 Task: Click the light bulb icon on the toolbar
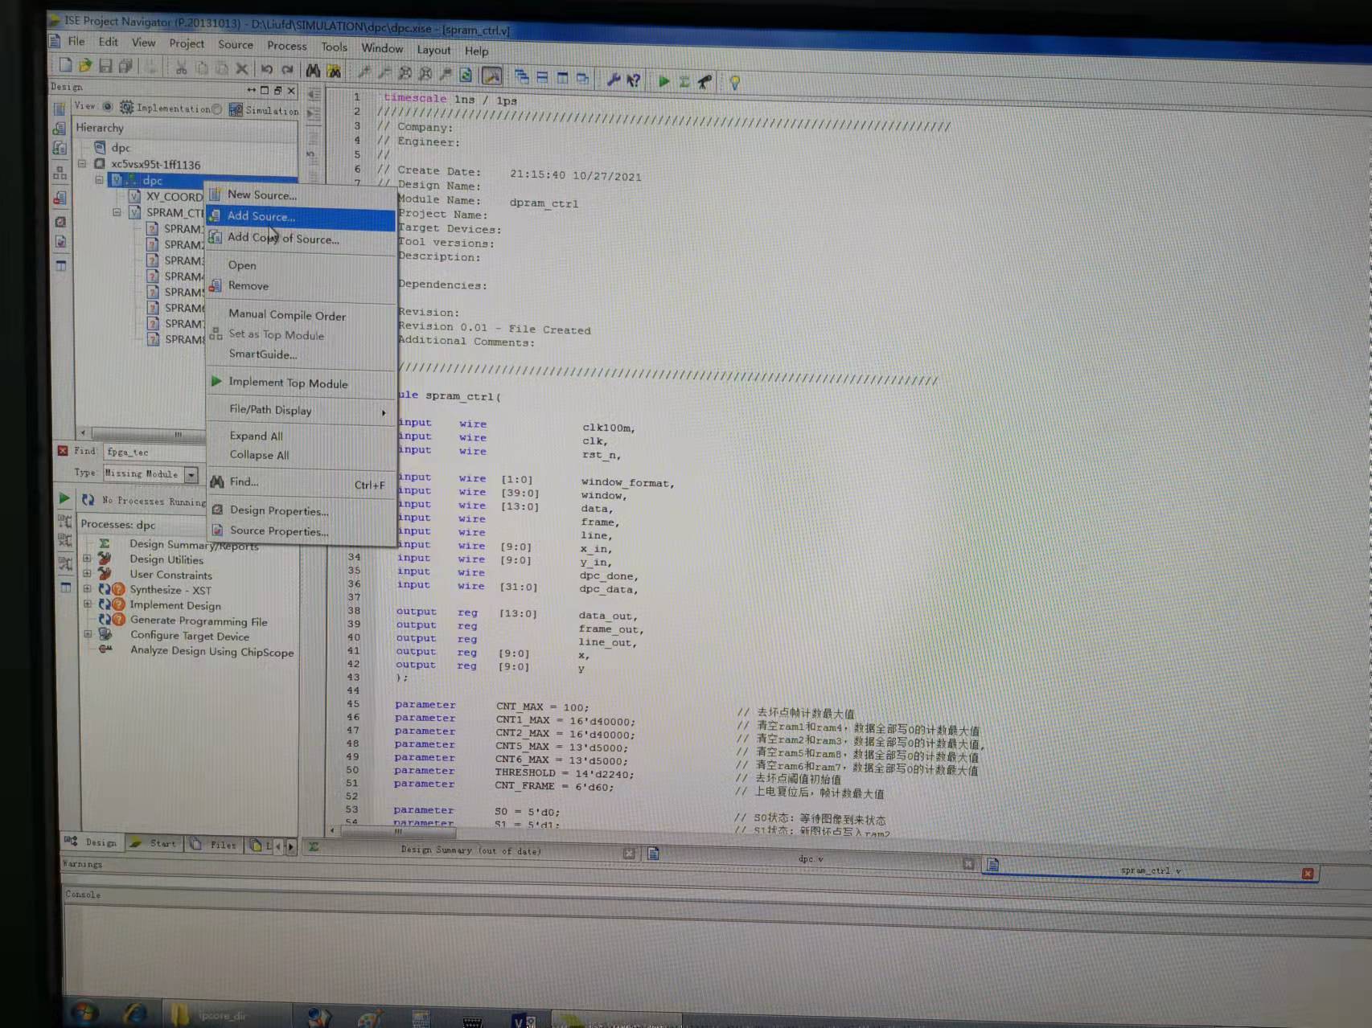click(x=734, y=81)
